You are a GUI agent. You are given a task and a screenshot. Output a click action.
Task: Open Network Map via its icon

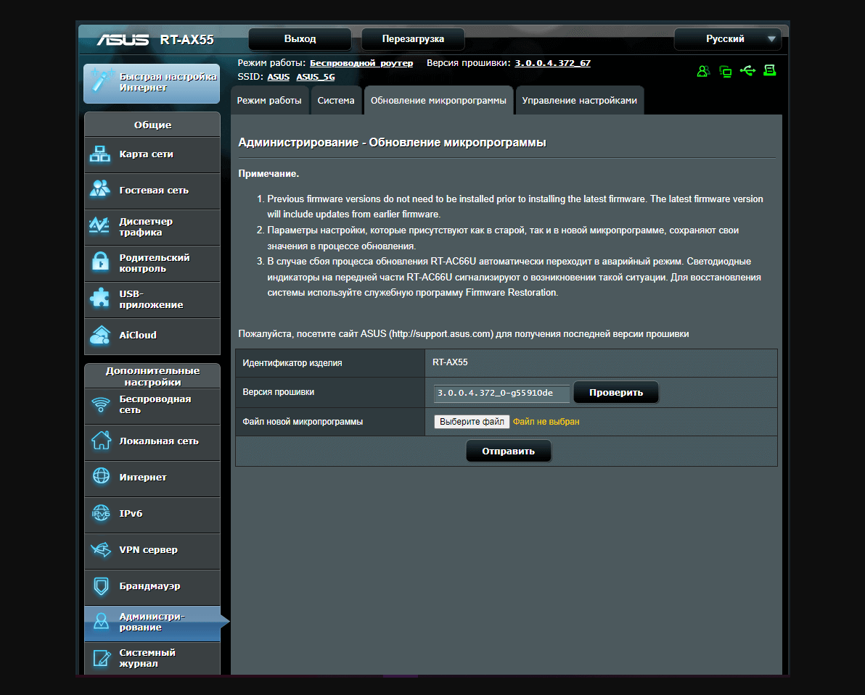[100, 154]
